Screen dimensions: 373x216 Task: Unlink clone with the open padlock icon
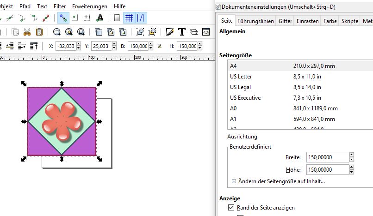123,32
